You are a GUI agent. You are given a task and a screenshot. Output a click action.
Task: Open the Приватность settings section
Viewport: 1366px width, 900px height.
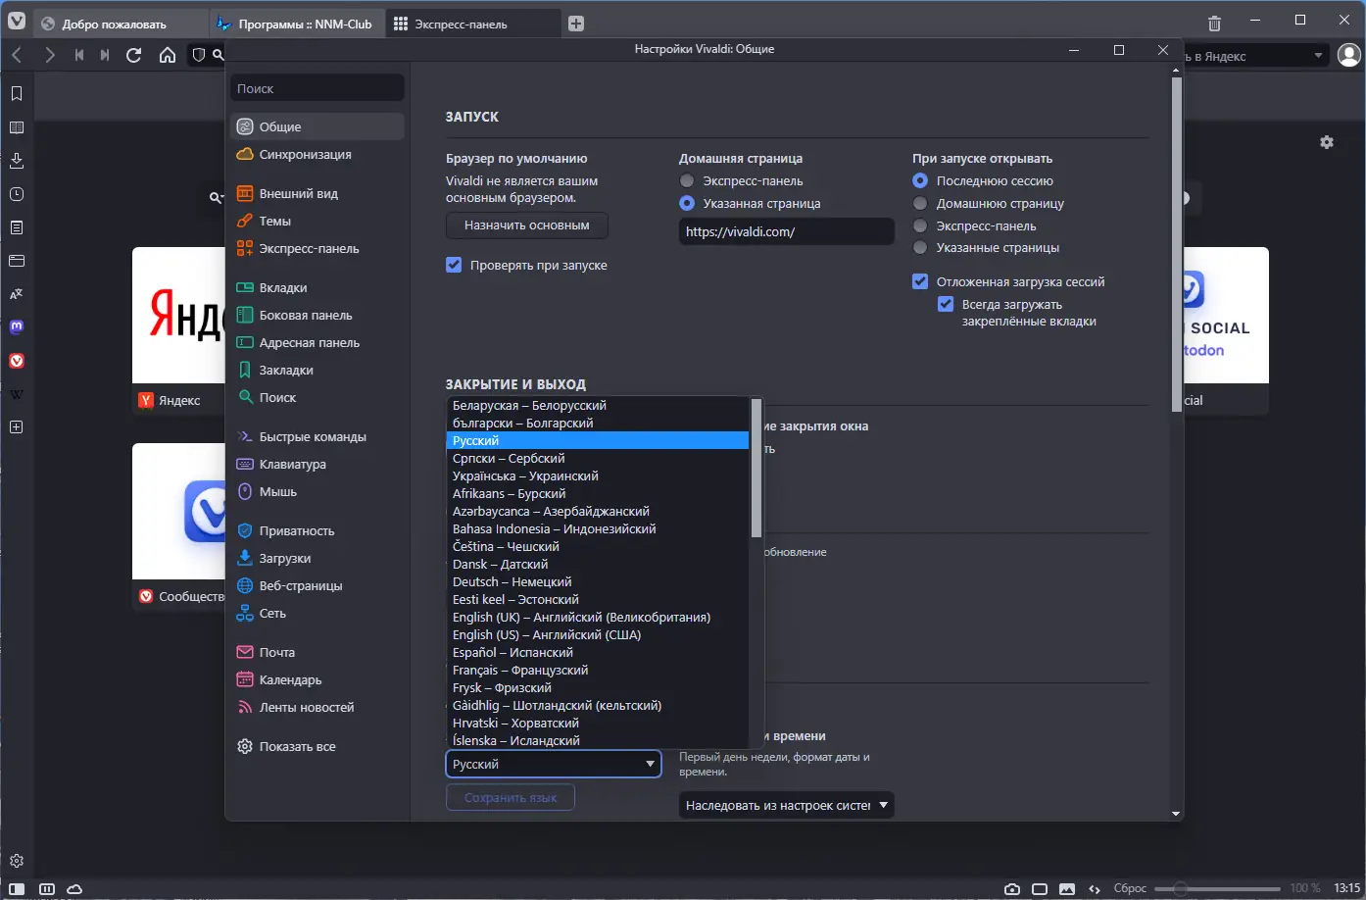tap(317, 531)
